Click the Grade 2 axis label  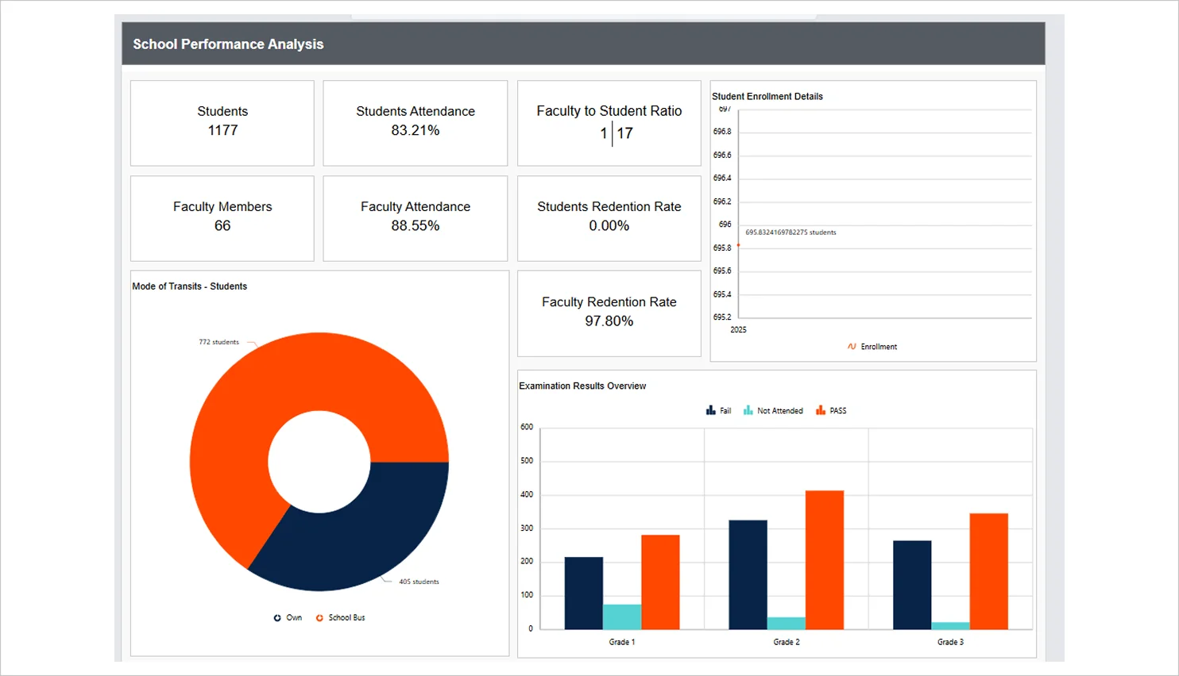coord(787,642)
